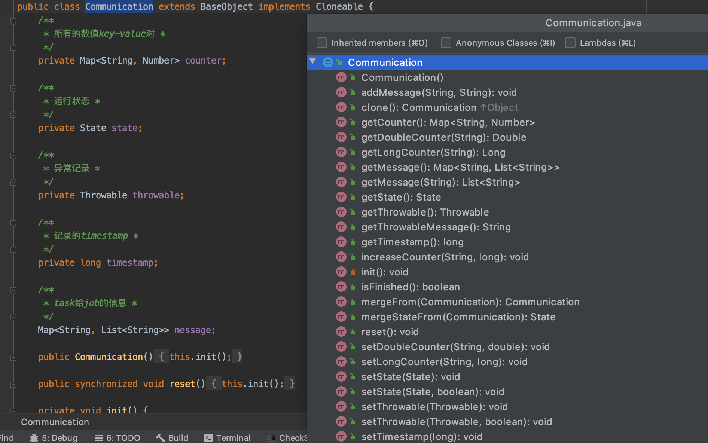Click the private lock icon of init()
This screenshot has width=708, height=443.
pyautogui.click(x=353, y=272)
